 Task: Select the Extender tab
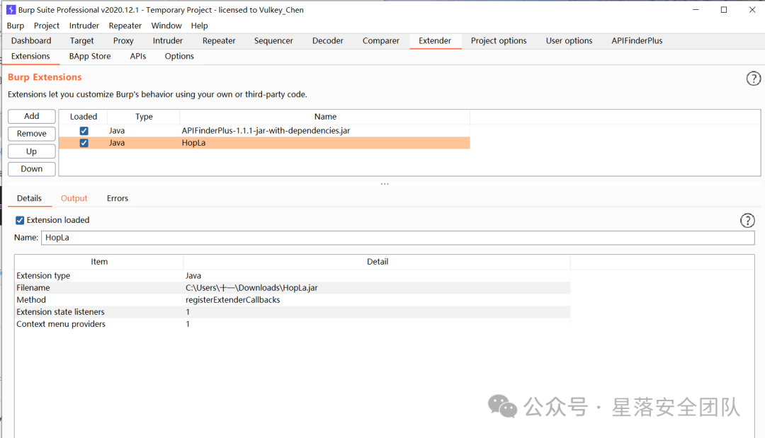click(435, 41)
